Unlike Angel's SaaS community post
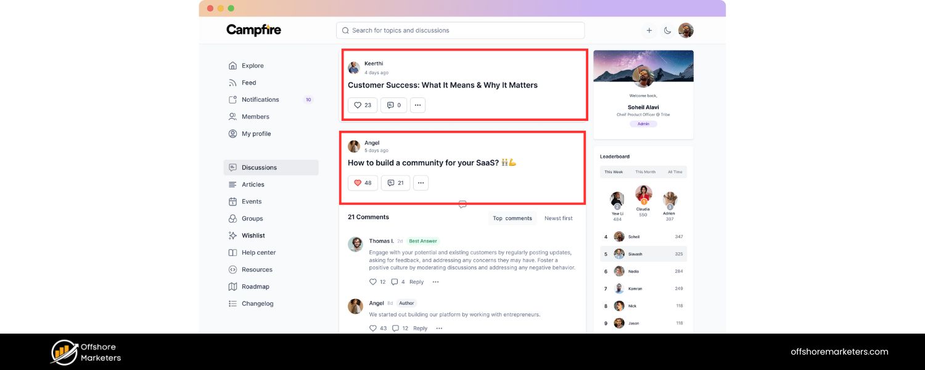The width and height of the screenshot is (925, 370). 362,183
